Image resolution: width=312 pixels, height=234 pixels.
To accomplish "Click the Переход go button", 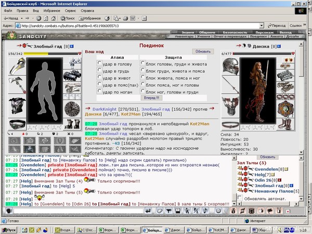I will click(277, 25).
